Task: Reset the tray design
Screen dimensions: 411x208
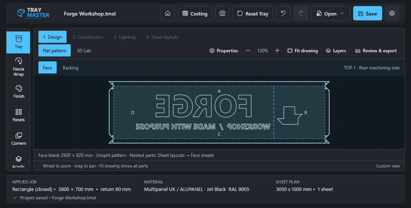Action: point(253,13)
